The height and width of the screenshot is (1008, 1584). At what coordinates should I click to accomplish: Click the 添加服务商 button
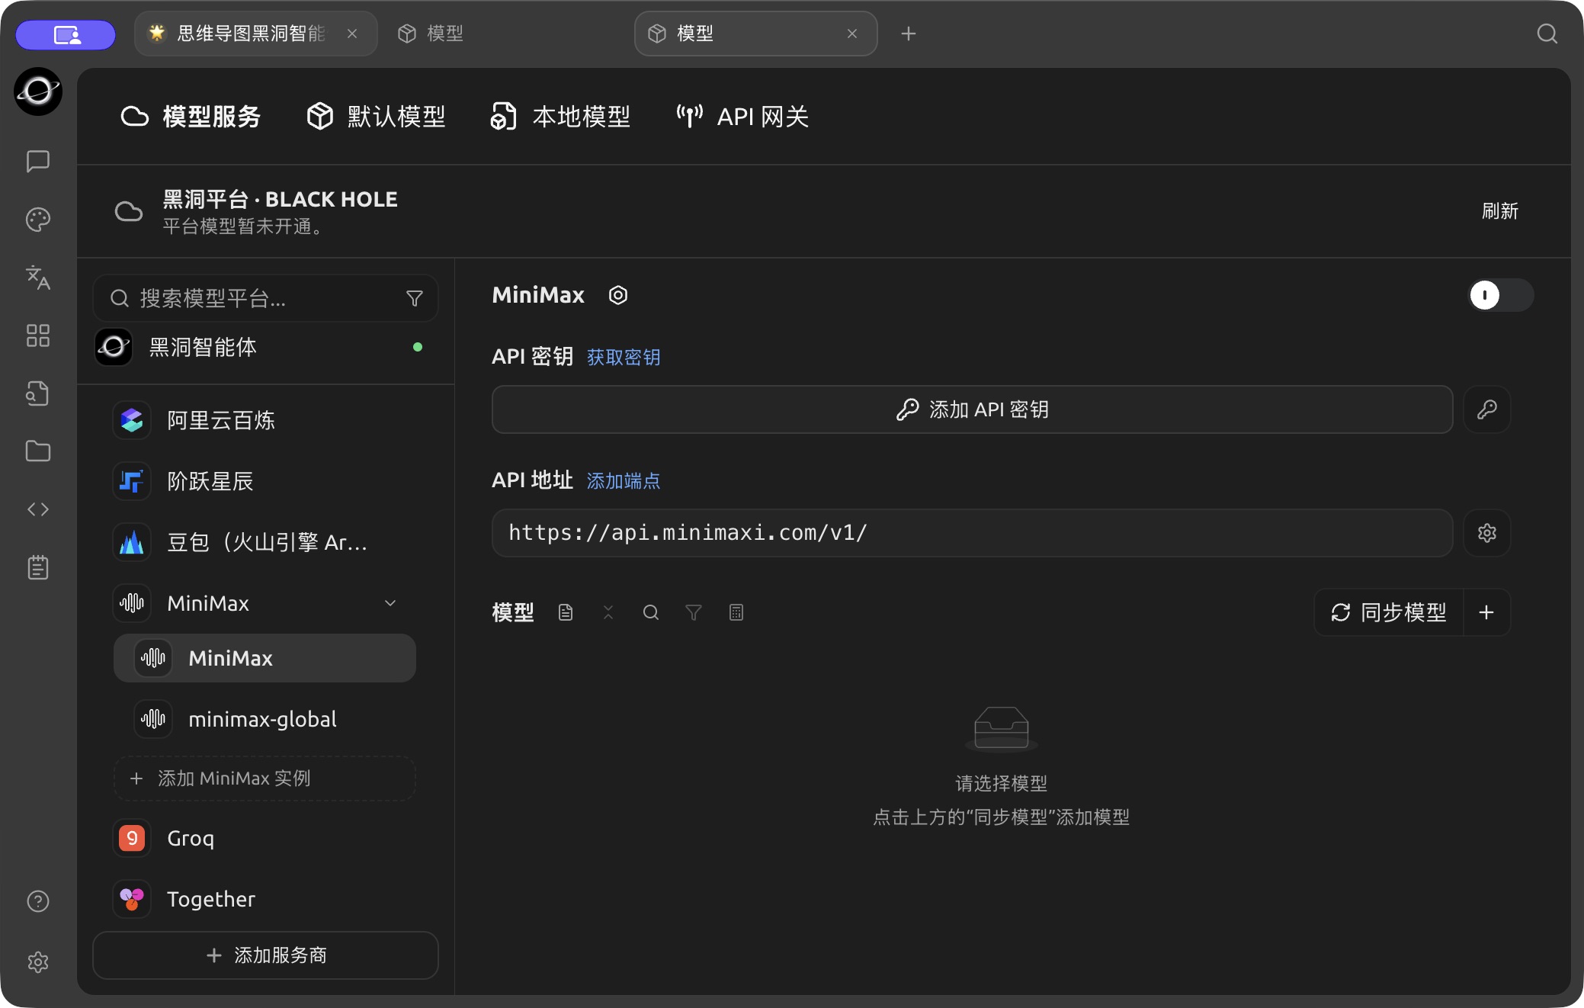[265, 955]
